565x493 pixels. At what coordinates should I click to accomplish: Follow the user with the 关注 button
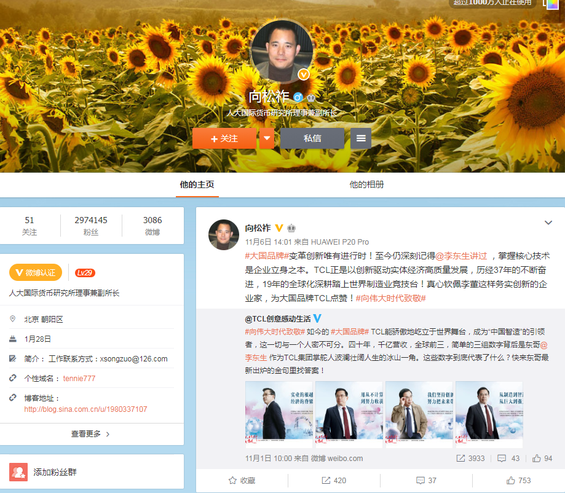pos(224,138)
